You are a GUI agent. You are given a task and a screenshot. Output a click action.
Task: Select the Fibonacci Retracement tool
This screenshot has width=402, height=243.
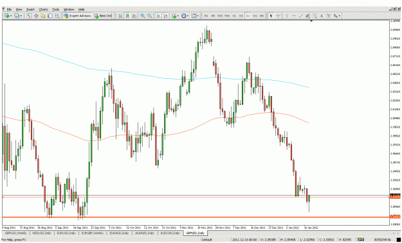click(x=315, y=16)
